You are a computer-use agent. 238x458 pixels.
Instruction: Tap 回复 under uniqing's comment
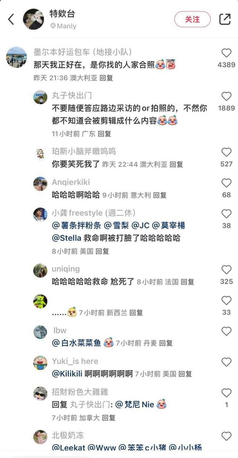(187, 282)
